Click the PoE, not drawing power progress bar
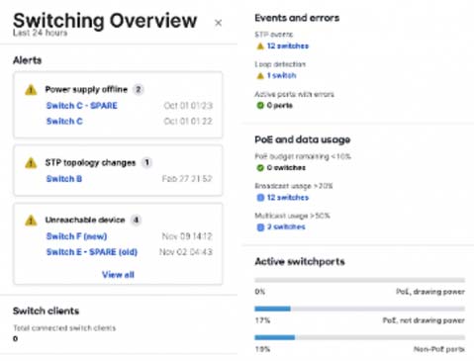The width and height of the screenshot is (474, 361). coord(359,309)
